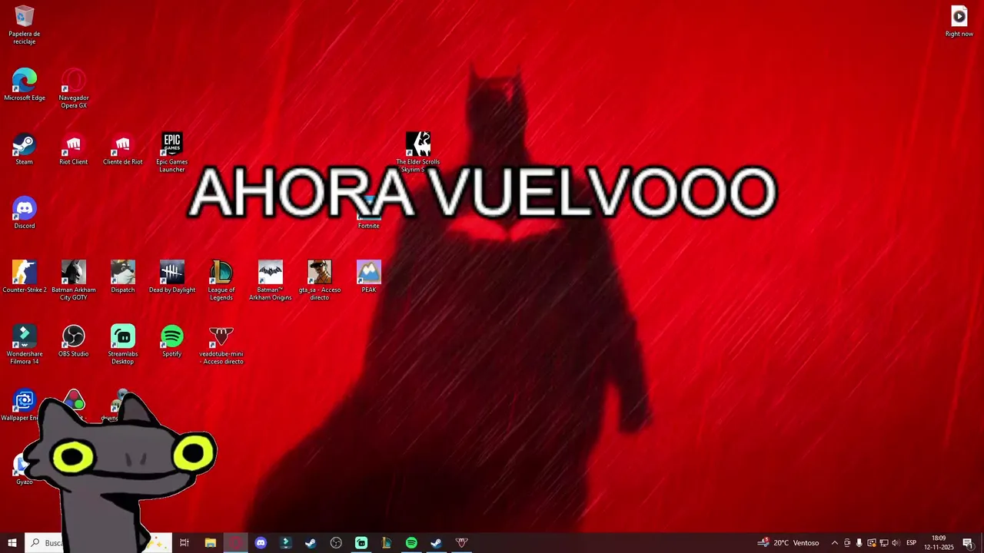
Task: Click the Fortnite desktop shortcut label
Action: tap(369, 226)
